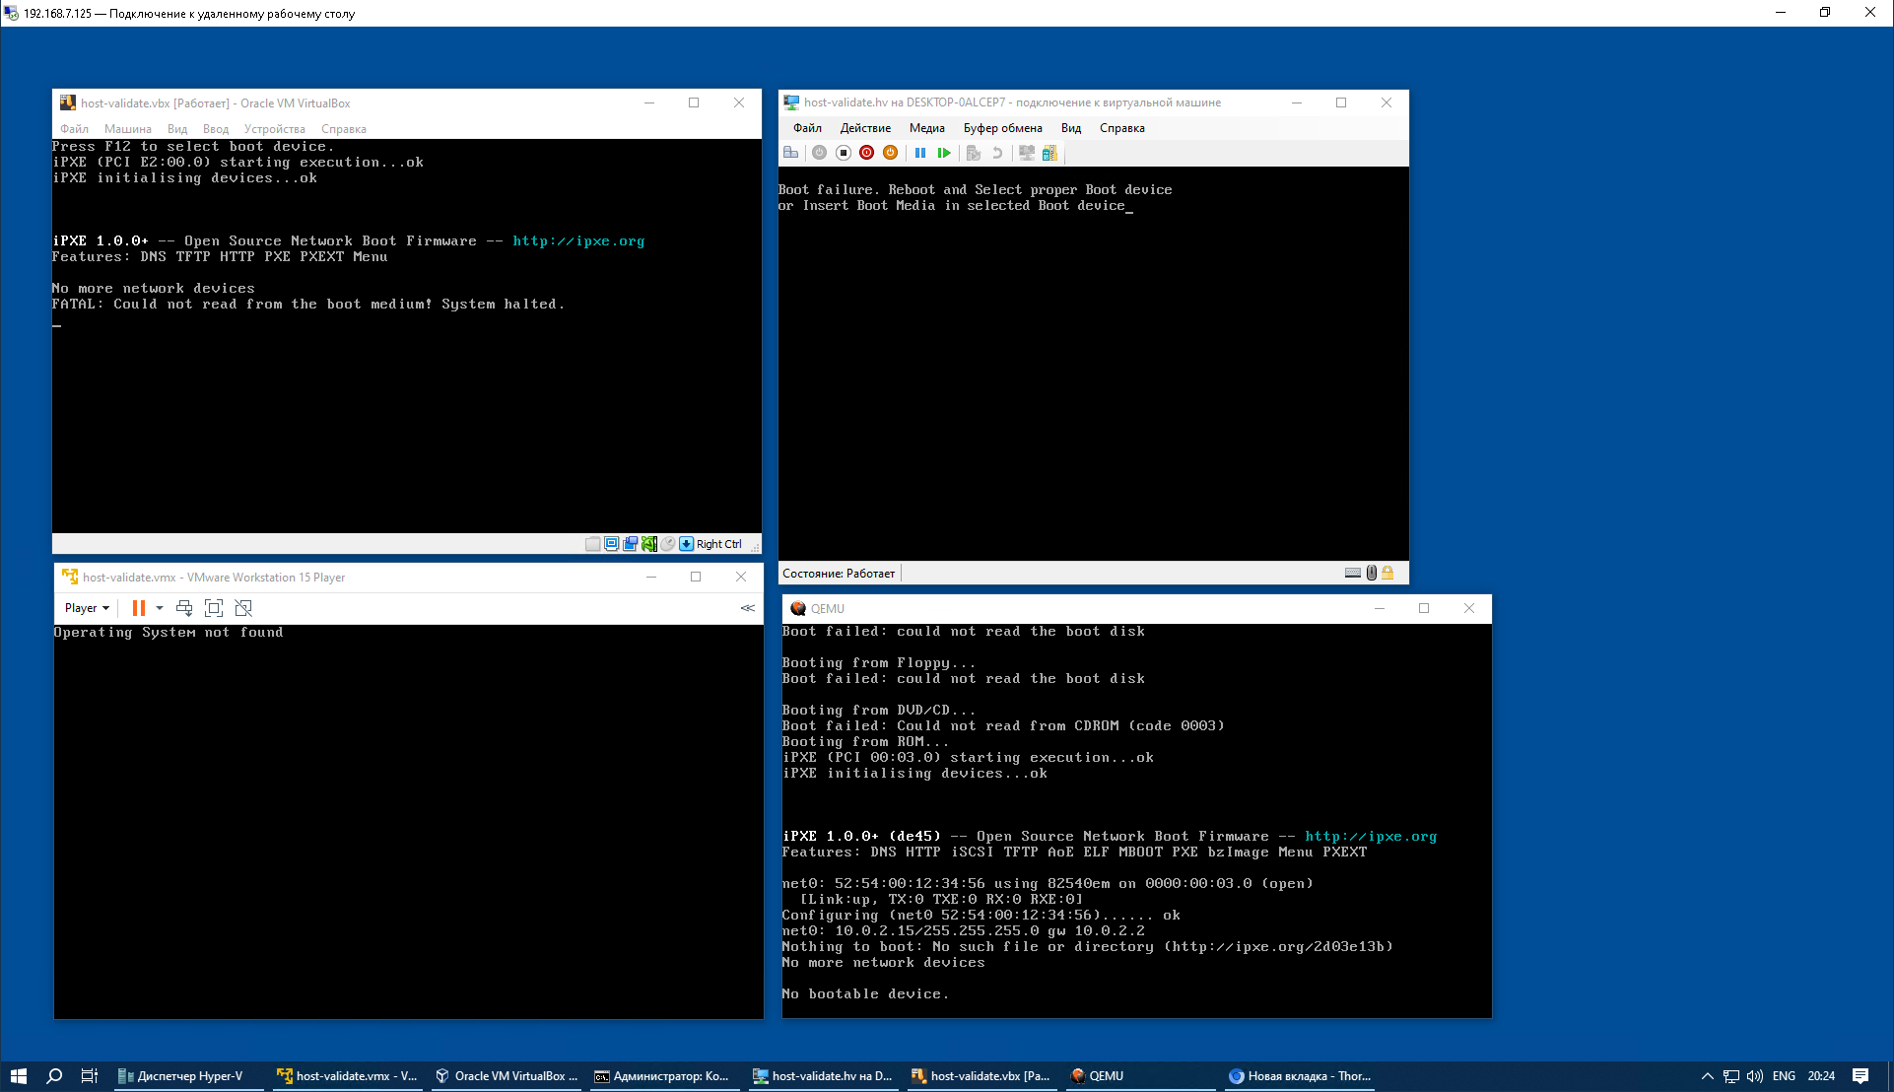Click the orange Save state icon
Screen dimensions: 1894x1092
click(890, 153)
